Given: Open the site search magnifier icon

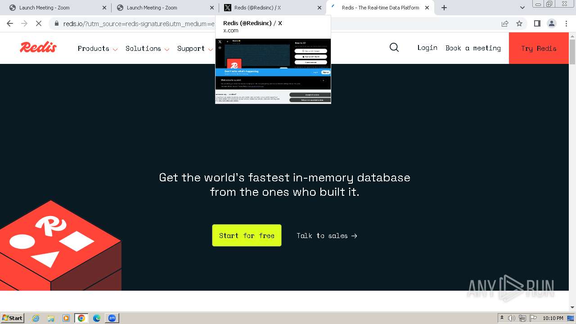Looking at the screenshot, I should tap(394, 48).
